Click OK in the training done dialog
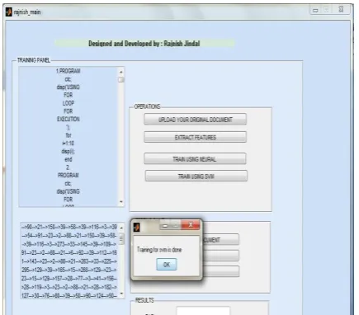Viewport: 359px width, 315px height. 167,265
